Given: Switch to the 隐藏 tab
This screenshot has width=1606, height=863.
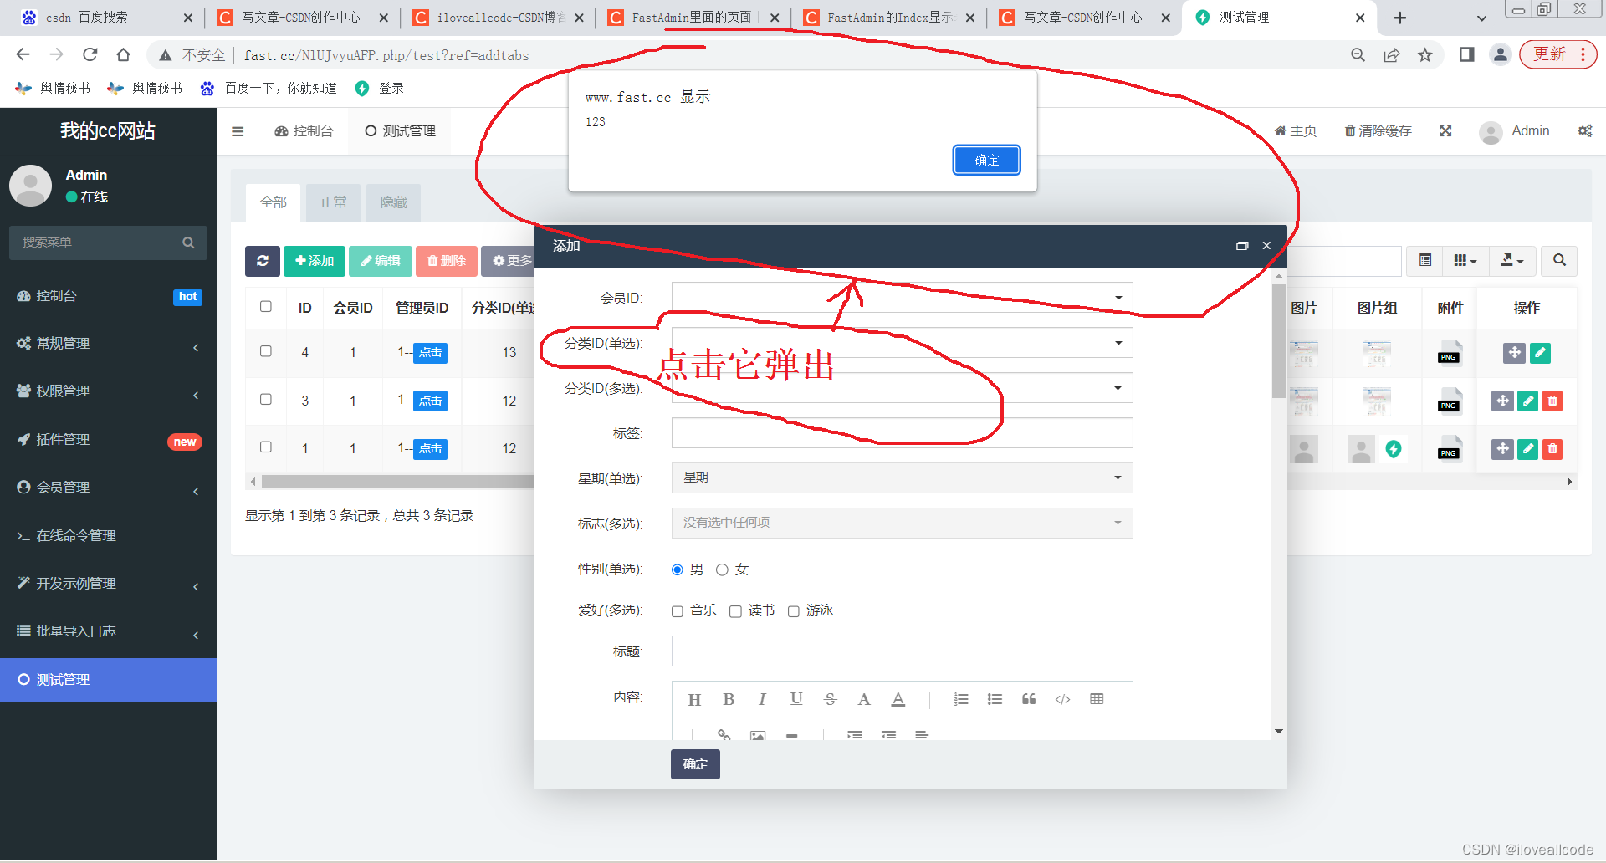Looking at the screenshot, I should tap(393, 202).
